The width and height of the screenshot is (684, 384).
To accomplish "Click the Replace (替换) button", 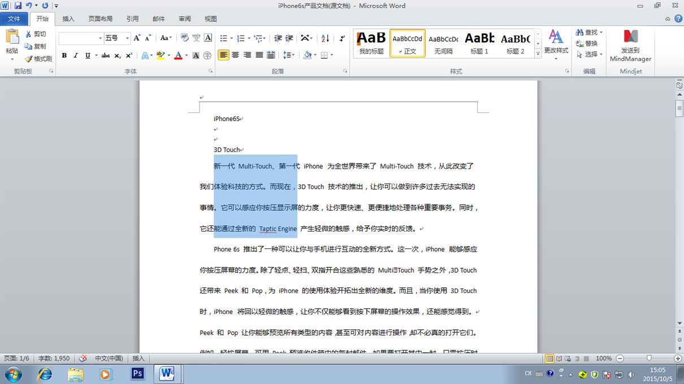I will pyautogui.click(x=587, y=43).
